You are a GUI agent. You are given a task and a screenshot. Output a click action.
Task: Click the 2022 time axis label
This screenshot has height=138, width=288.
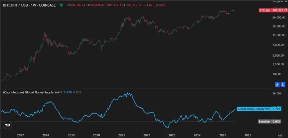tap(147, 135)
